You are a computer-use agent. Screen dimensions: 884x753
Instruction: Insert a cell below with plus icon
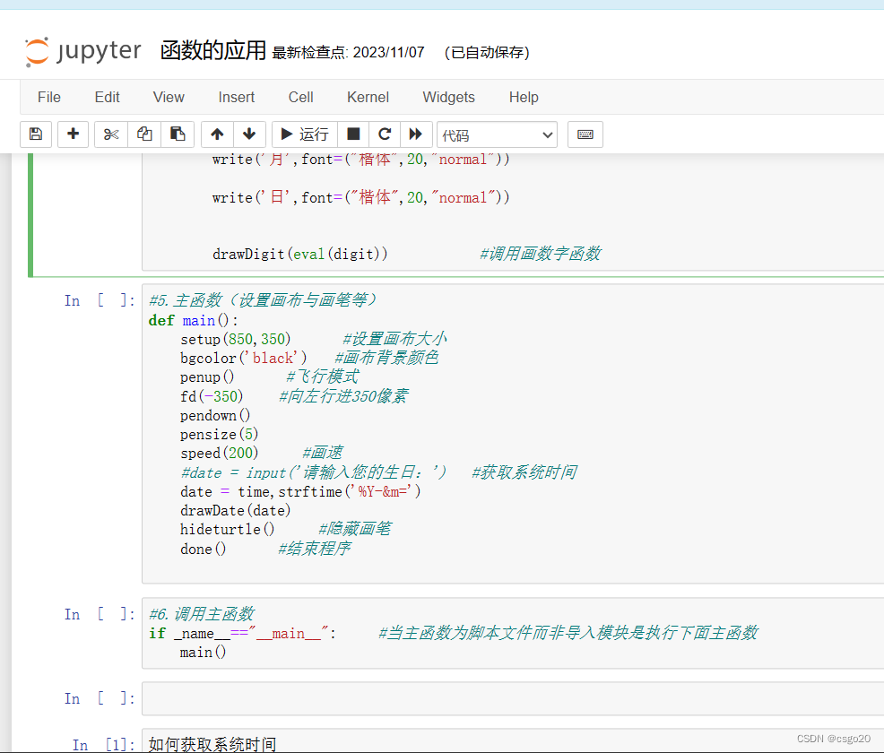click(73, 134)
